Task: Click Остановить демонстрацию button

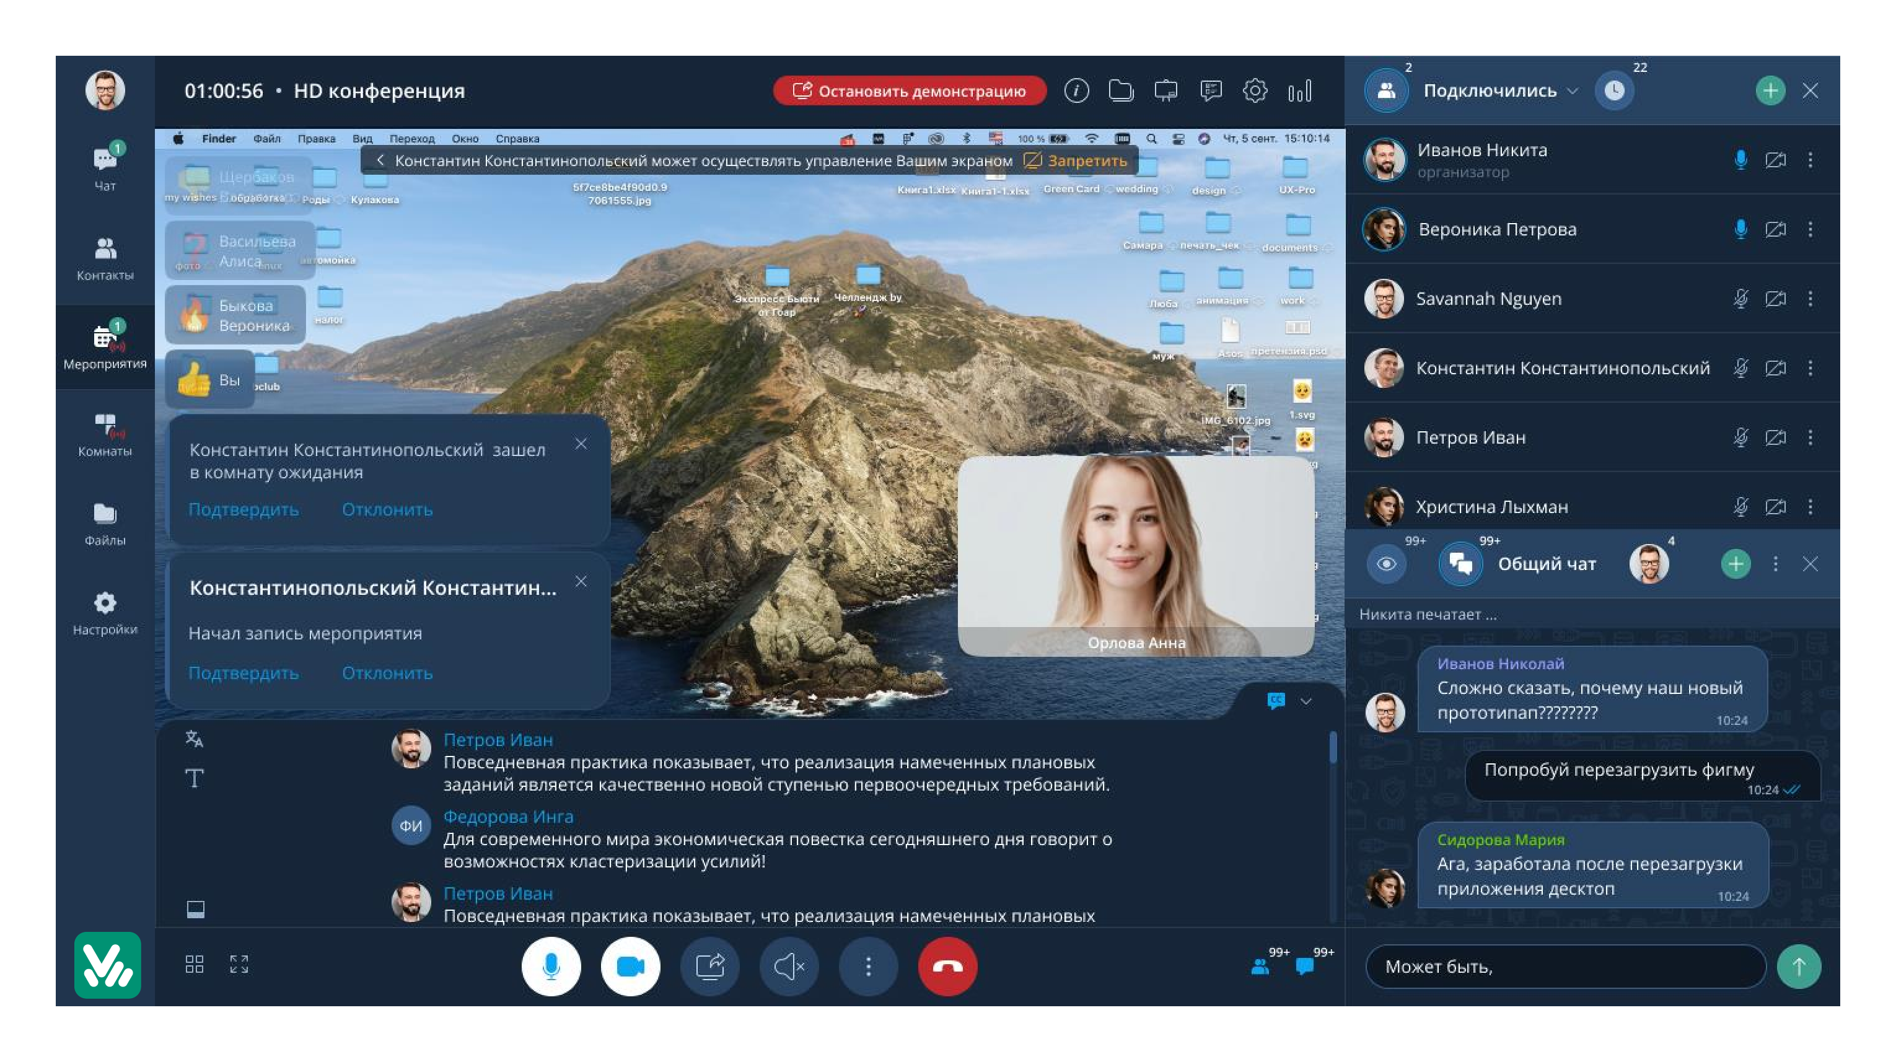Action: point(910,90)
